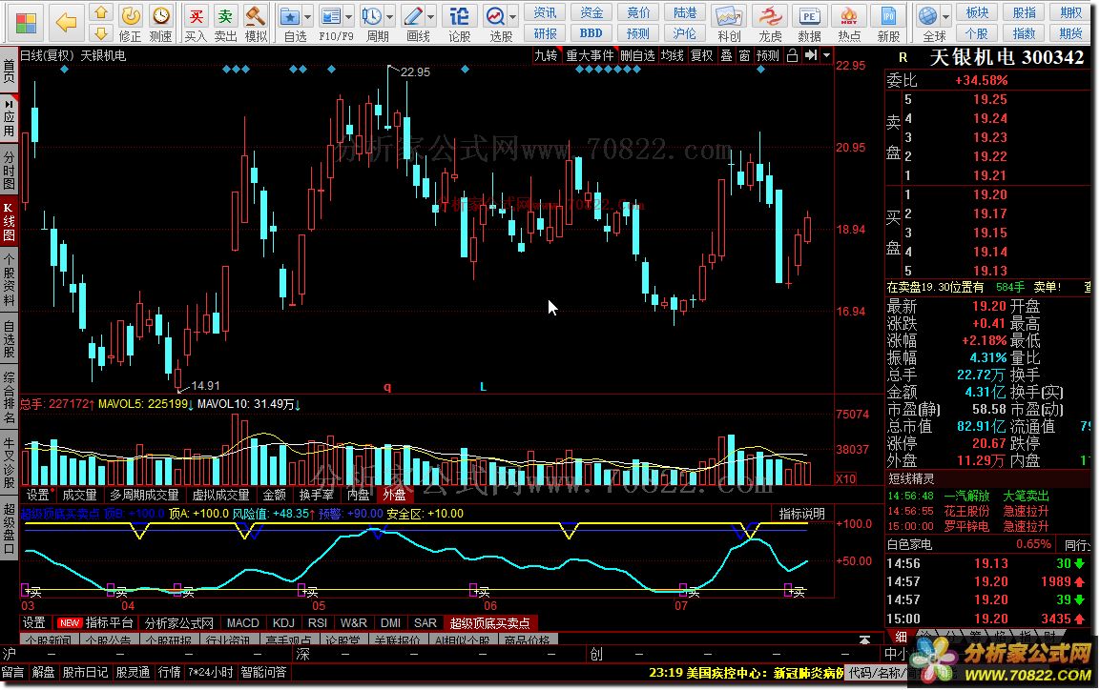Open the K线图 sidebar tab
Viewport: 1100px width, 690px height.
click(10, 221)
